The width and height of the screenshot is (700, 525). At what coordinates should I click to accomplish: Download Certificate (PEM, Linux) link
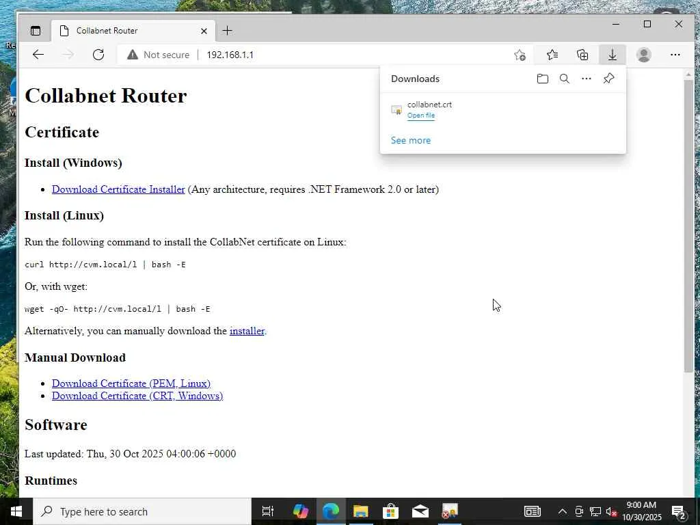(131, 383)
